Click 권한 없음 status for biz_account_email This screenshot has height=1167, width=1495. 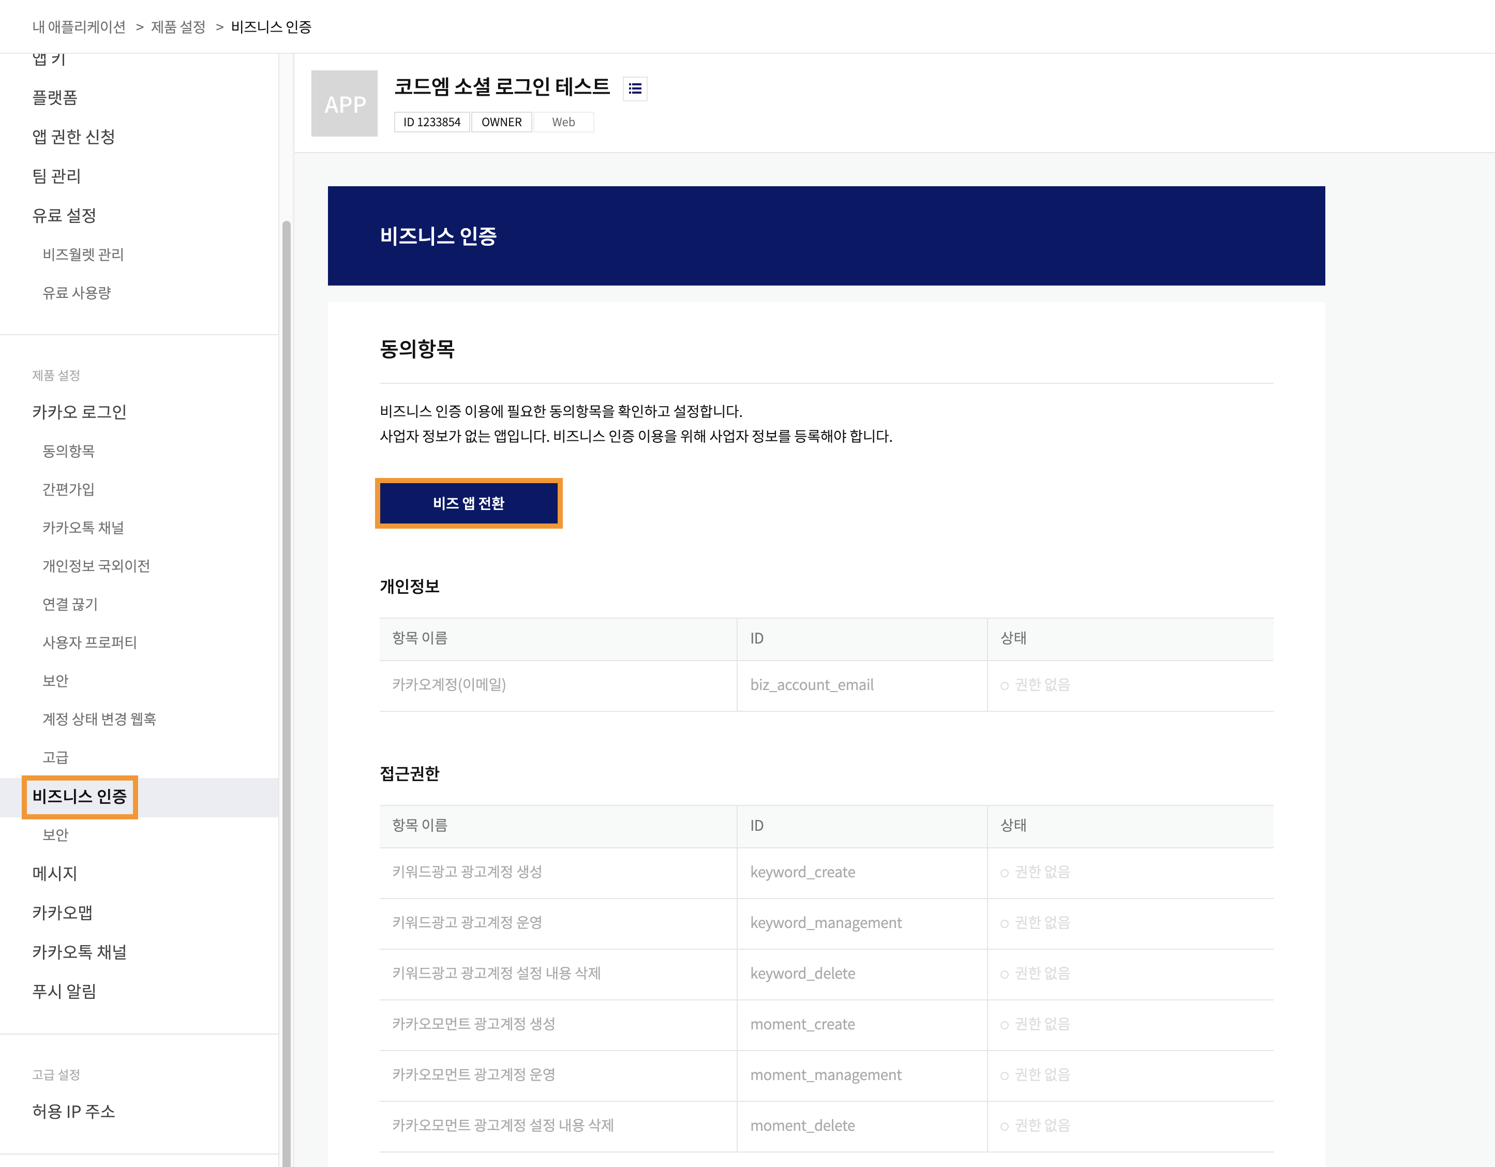[x=1035, y=685]
